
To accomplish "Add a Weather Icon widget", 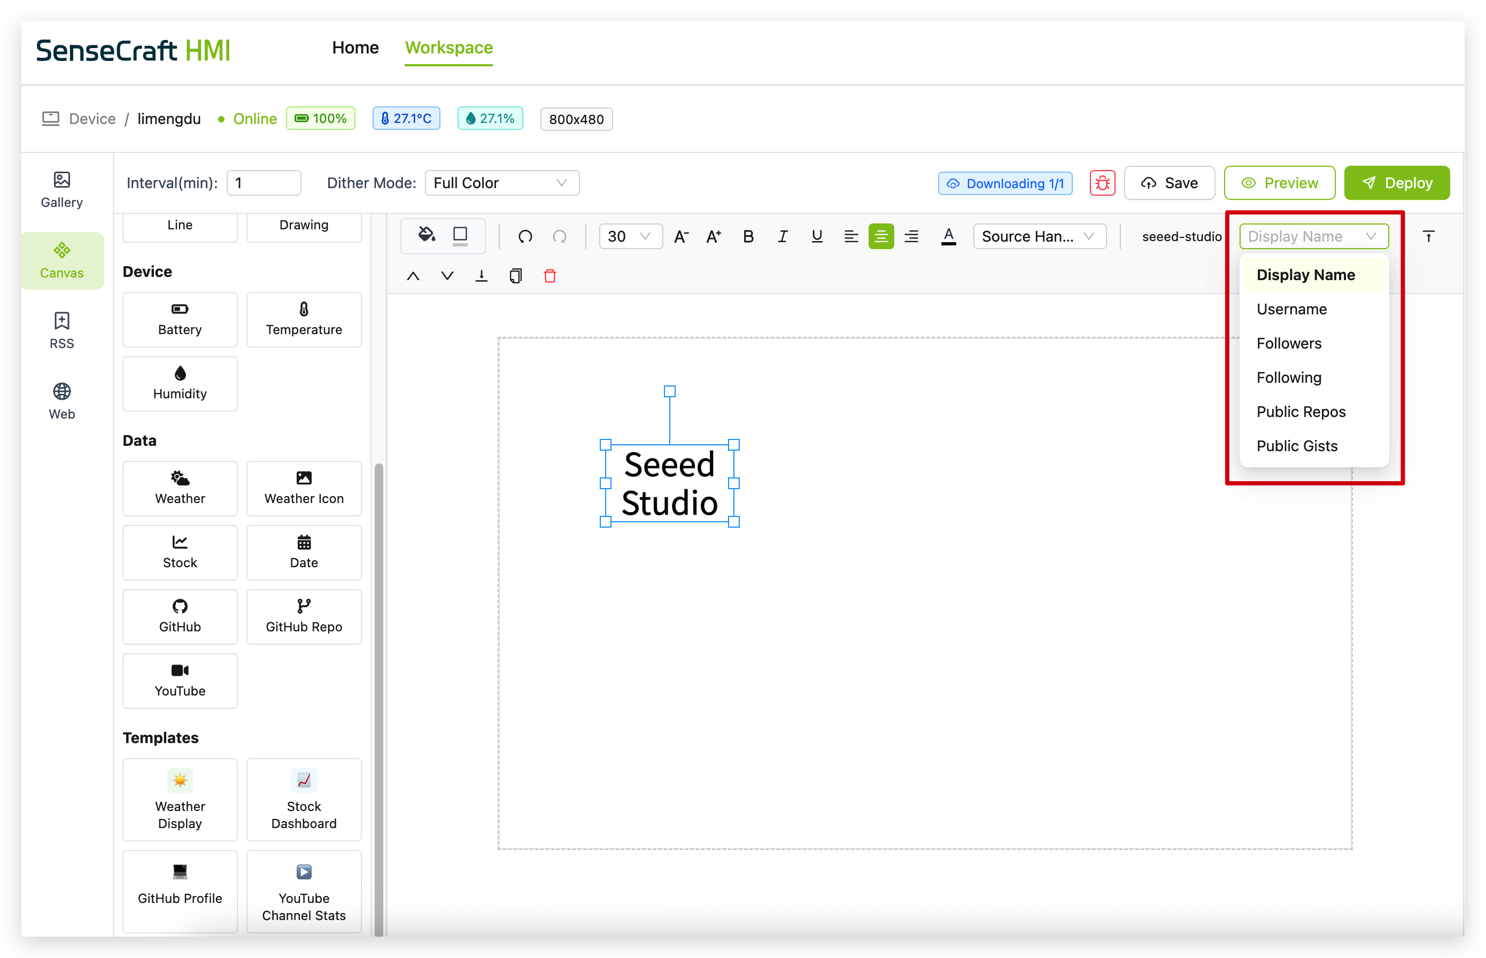I will click(304, 488).
